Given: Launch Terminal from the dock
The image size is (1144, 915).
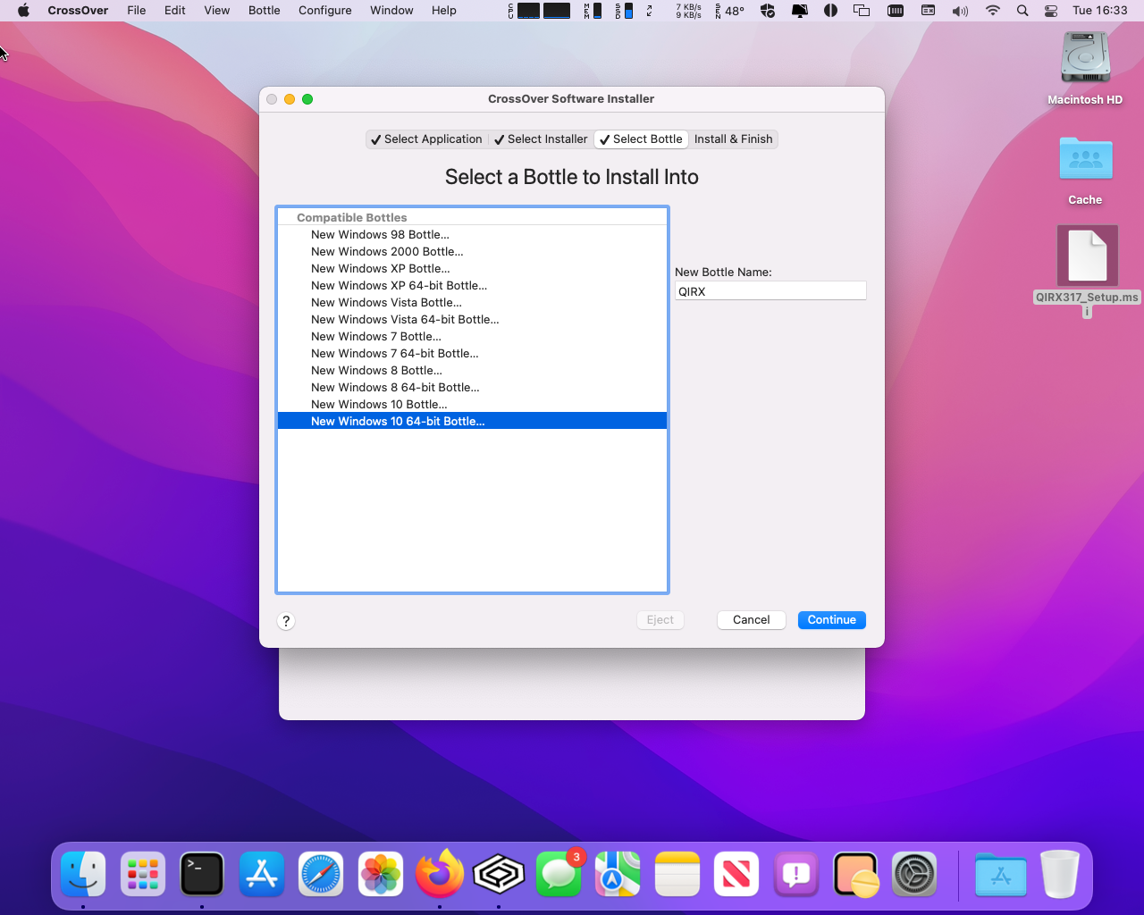Looking at the screenshot, I should click(202, 873).
